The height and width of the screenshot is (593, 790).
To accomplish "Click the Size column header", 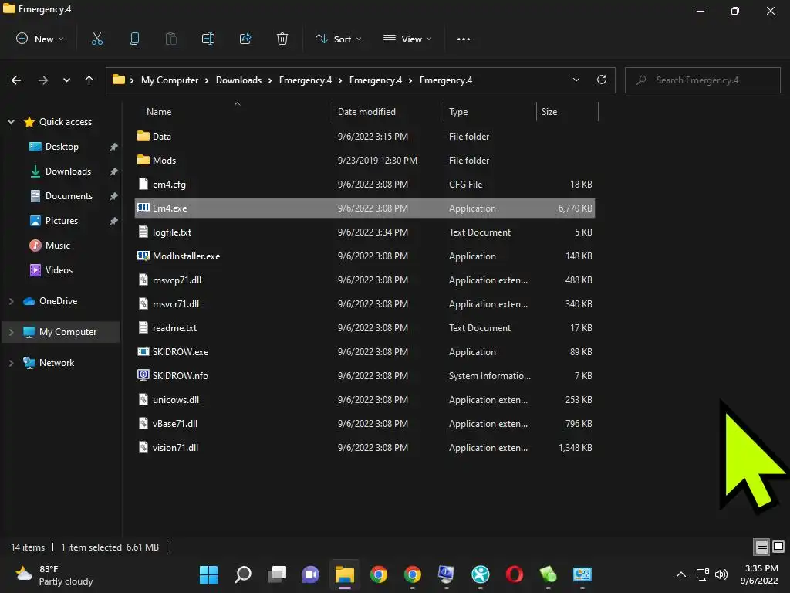I will [567, 112].
